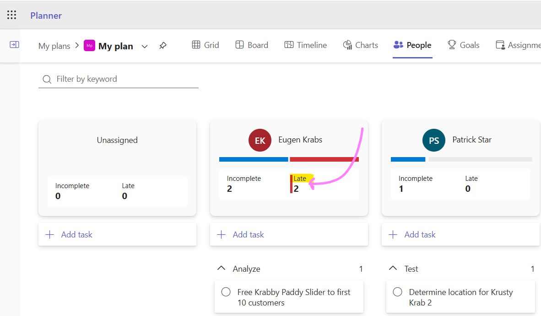Select the People view tab
The image size is (541, 316).
pos(412,45)
